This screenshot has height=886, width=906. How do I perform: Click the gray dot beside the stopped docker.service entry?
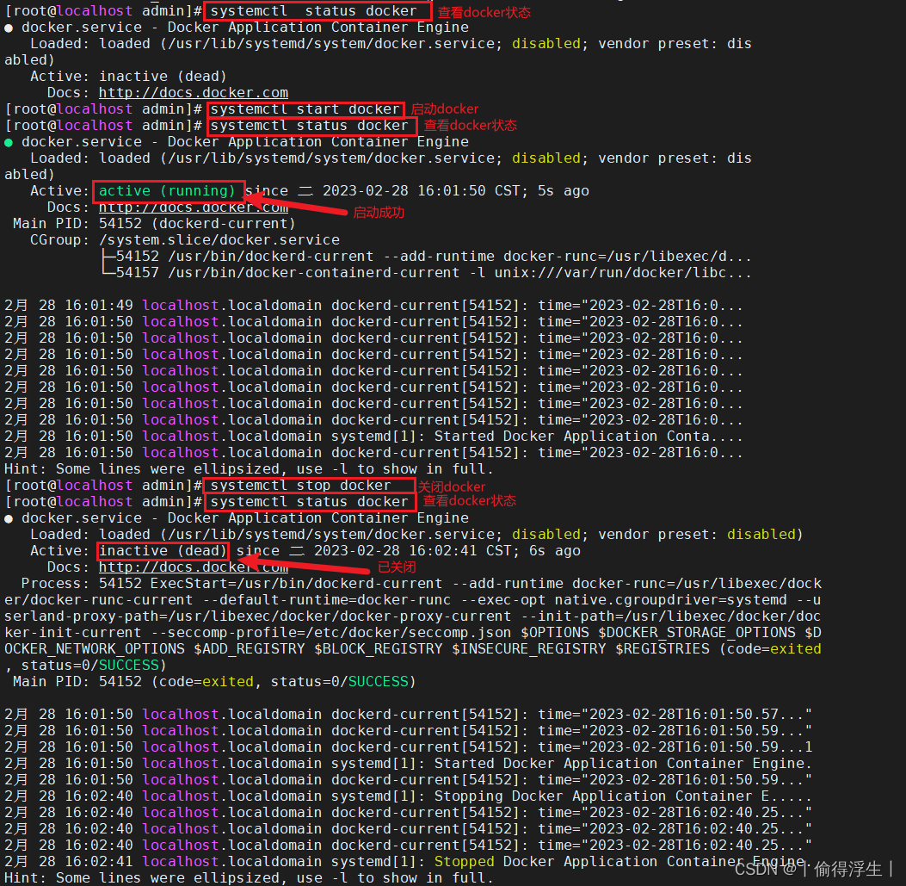point(9,517)
